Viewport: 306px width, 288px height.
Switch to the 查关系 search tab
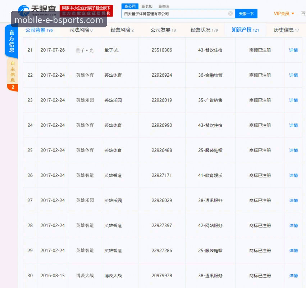(165, 6)
